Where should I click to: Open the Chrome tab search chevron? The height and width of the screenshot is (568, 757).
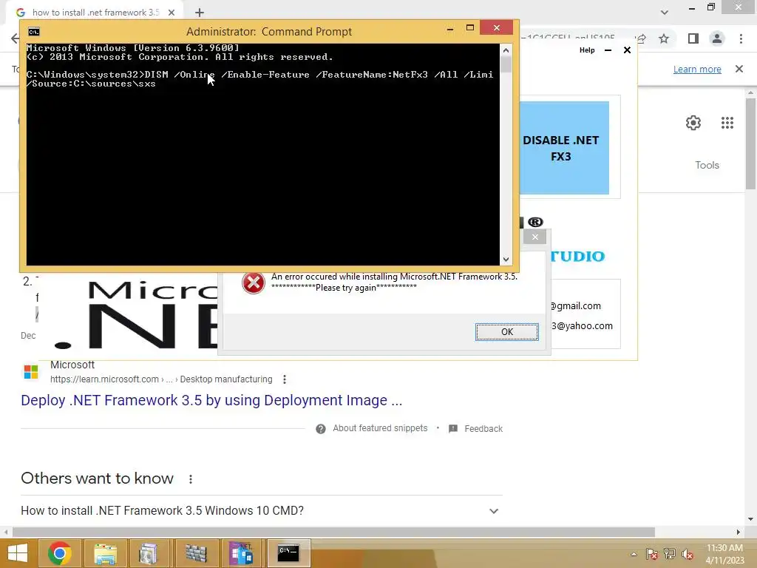click(665, 13)
